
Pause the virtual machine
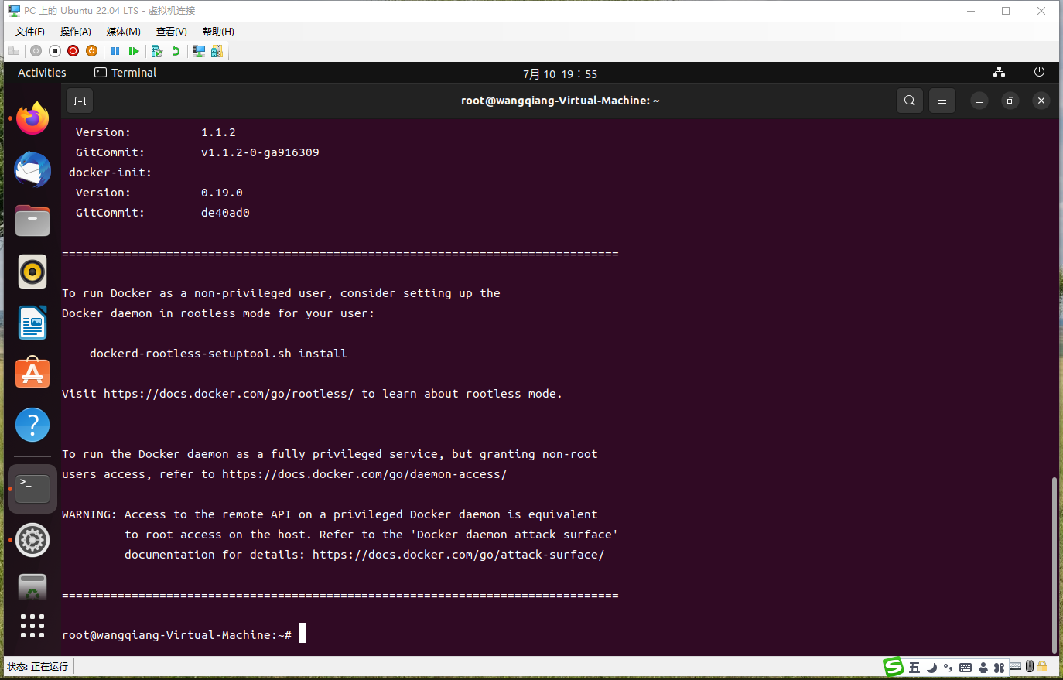point(115,51)
